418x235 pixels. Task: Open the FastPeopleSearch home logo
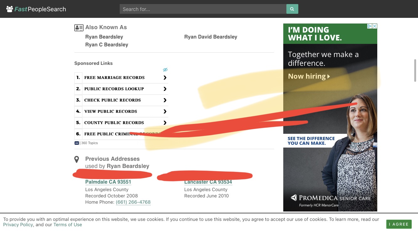pos(36,9)
